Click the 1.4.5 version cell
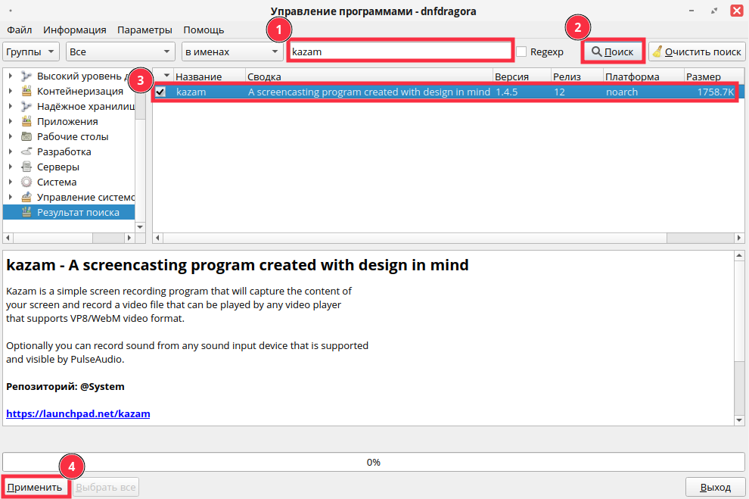Viewport: 749px width, 499px height. [x=507, y=92]
